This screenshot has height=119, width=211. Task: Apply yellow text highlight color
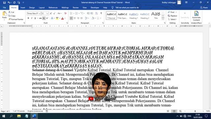click(x=57, y=18)
